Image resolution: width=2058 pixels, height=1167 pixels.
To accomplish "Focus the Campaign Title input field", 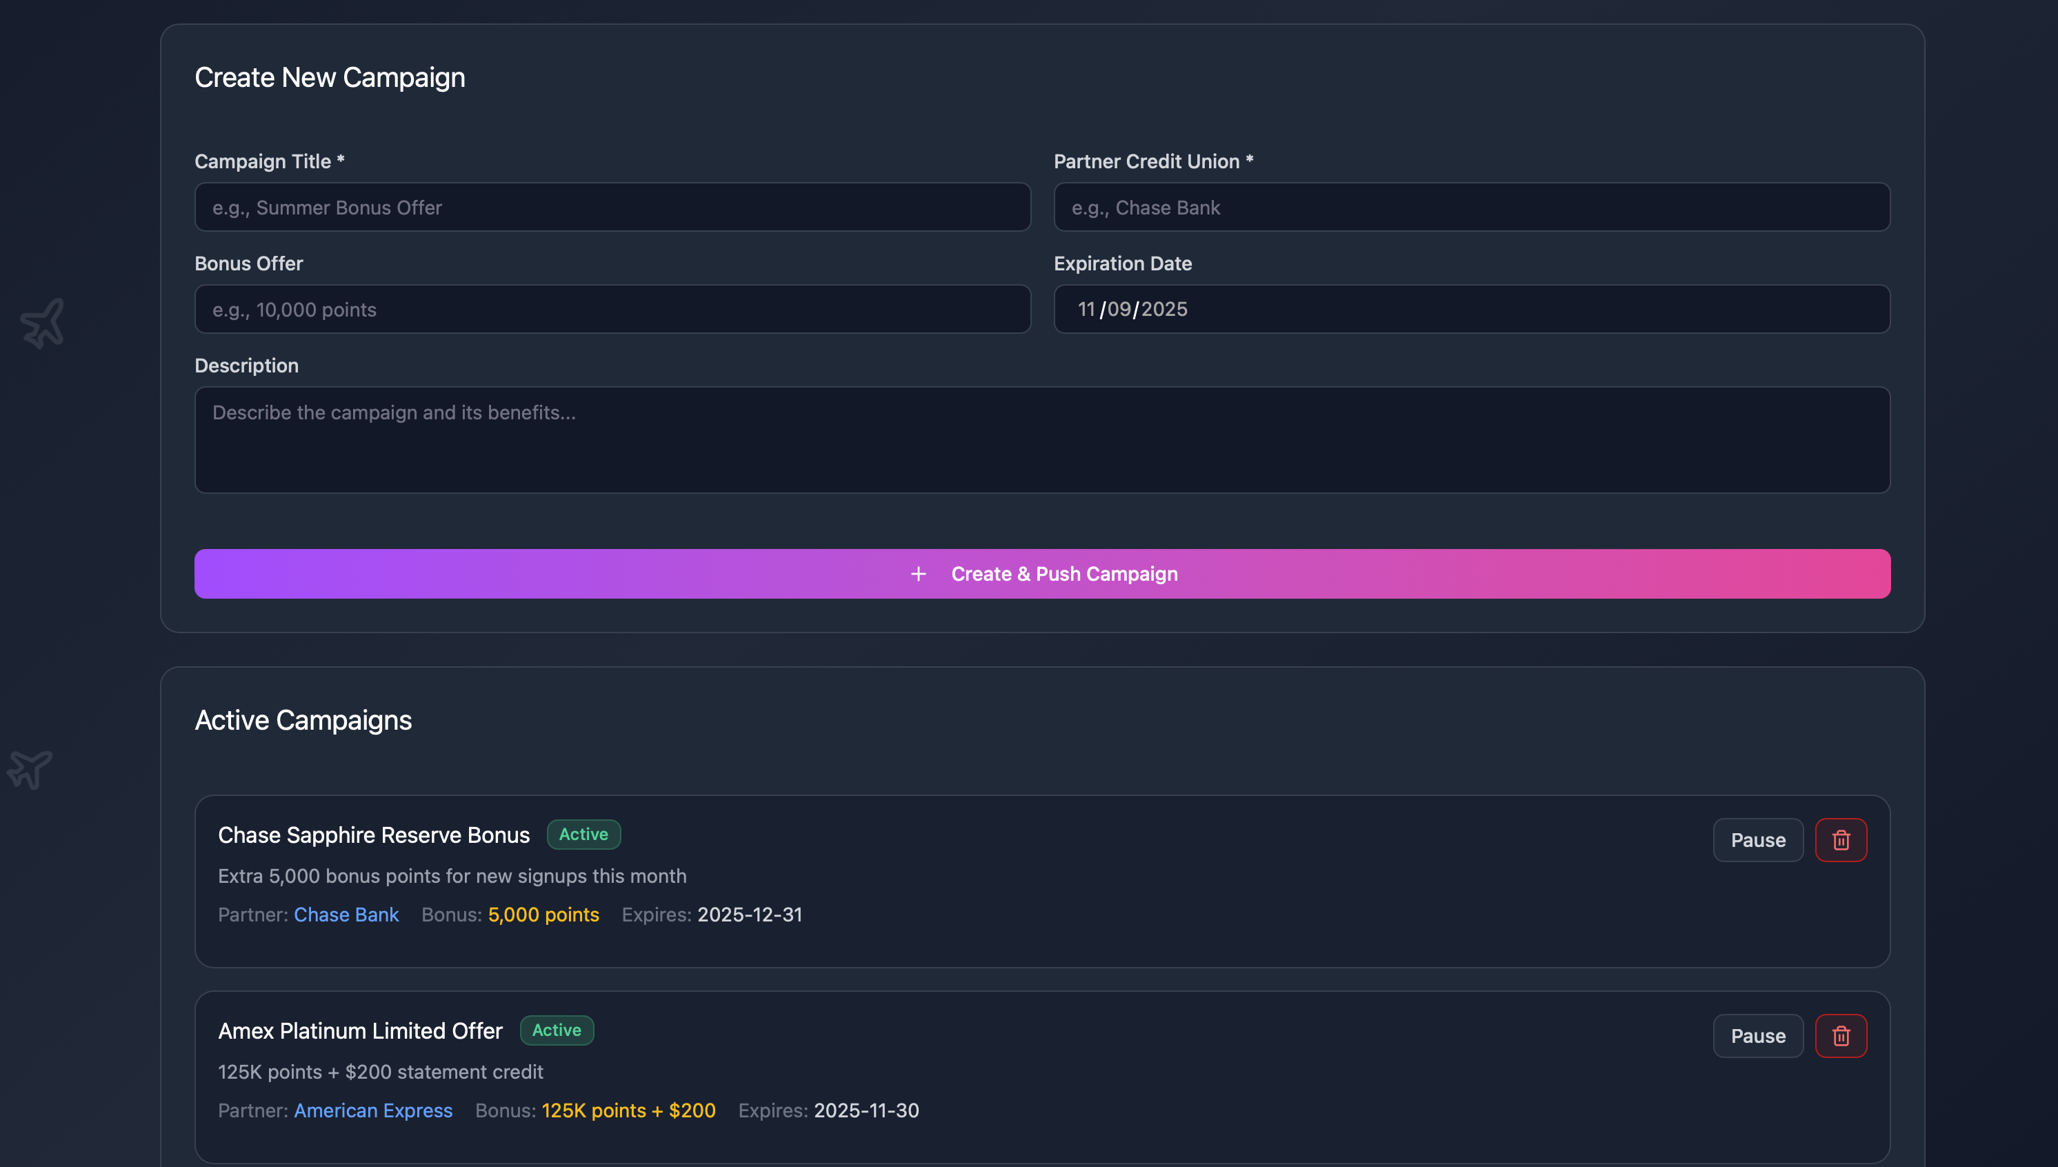I will point(612,208).
